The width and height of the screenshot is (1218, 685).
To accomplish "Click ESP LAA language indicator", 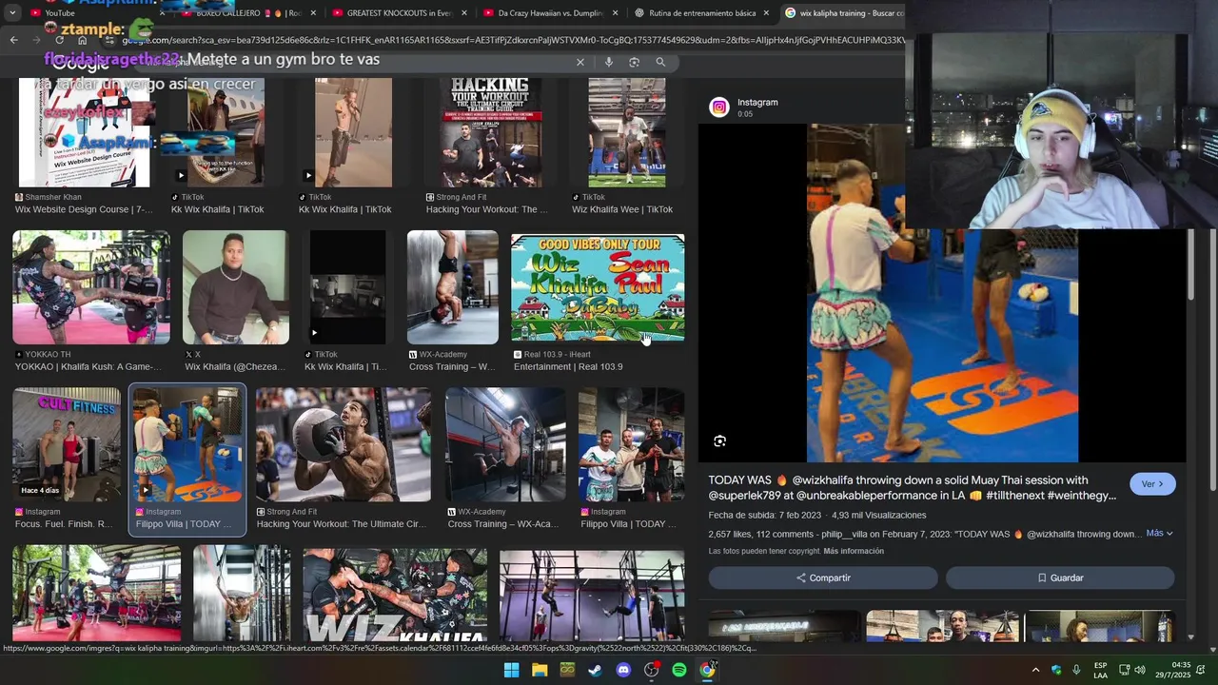I will tap(1100, 670).
